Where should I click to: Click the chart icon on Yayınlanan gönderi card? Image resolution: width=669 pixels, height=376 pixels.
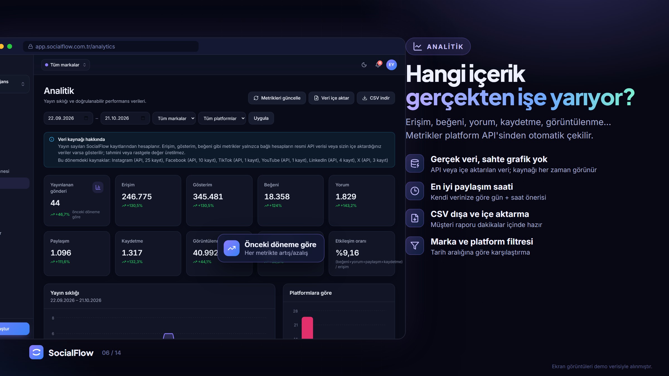pyautogui.click(x=98, y=187)
